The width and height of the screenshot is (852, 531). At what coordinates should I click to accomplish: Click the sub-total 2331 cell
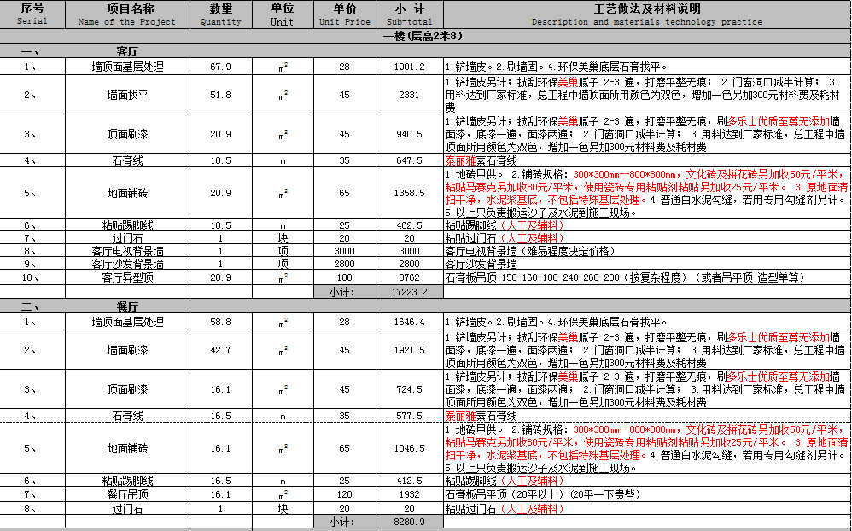point(409,95)
